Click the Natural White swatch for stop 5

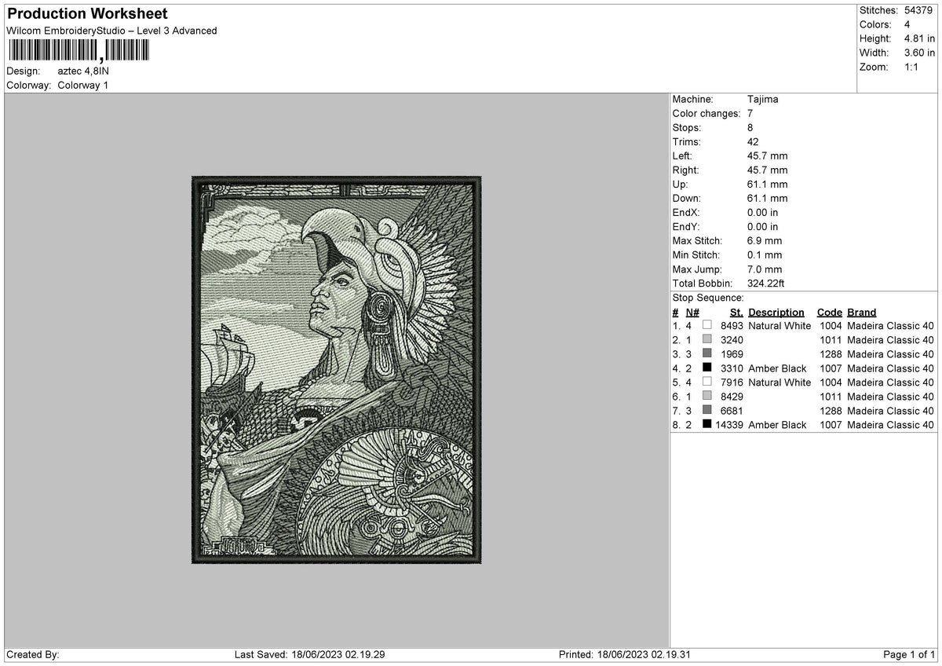[707, 382]
